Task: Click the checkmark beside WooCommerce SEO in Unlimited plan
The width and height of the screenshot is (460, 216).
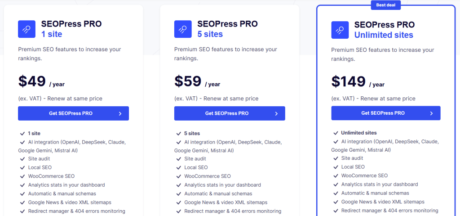Action: point(336,176)
